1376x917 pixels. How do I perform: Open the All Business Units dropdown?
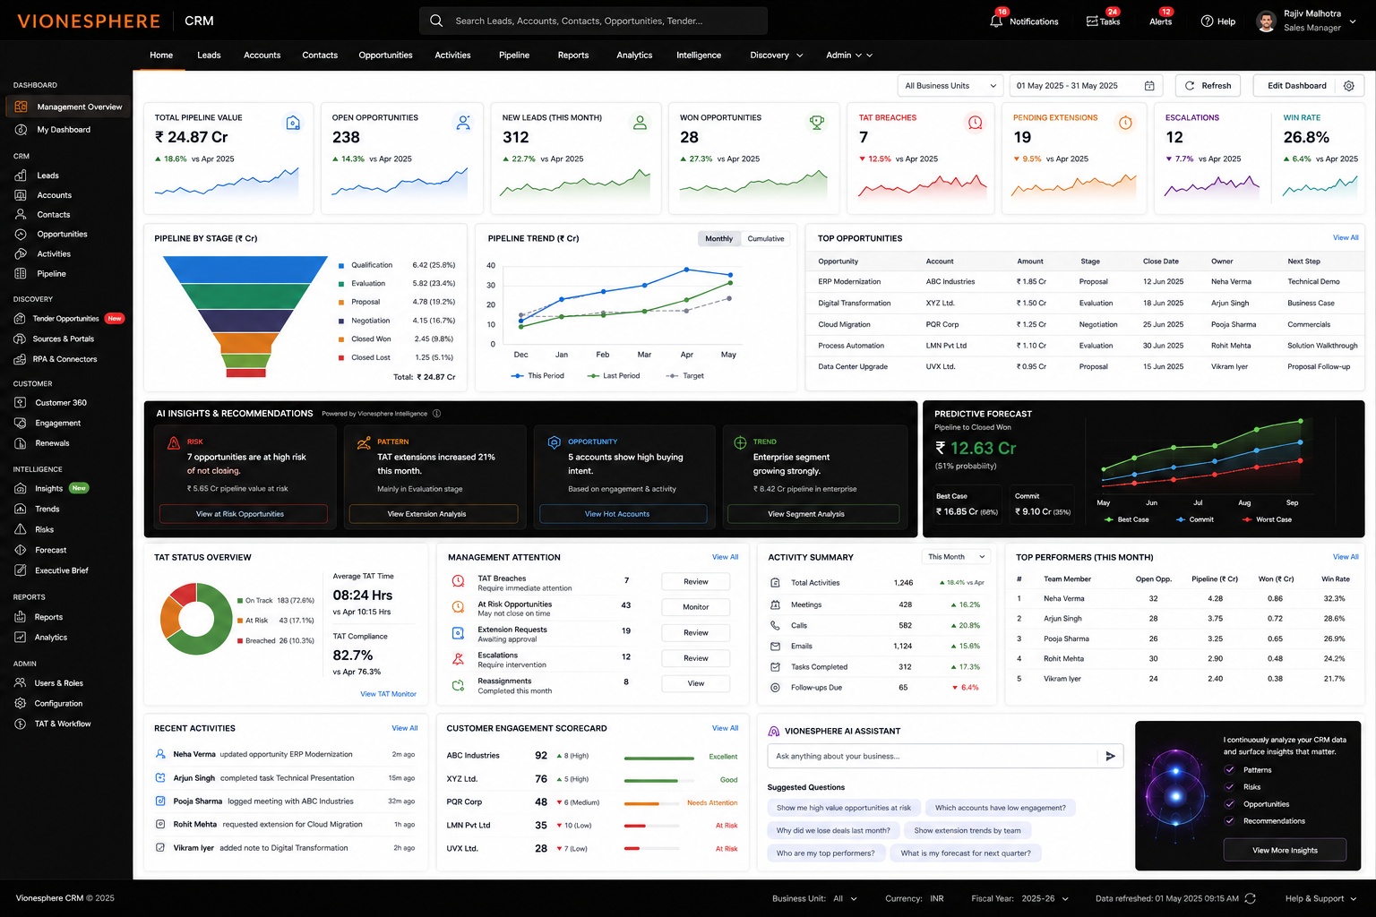950,86
